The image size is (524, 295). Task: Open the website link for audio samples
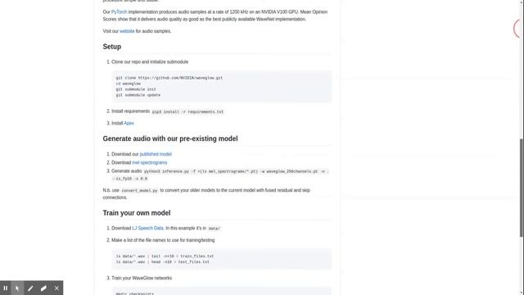pos(127,31)
